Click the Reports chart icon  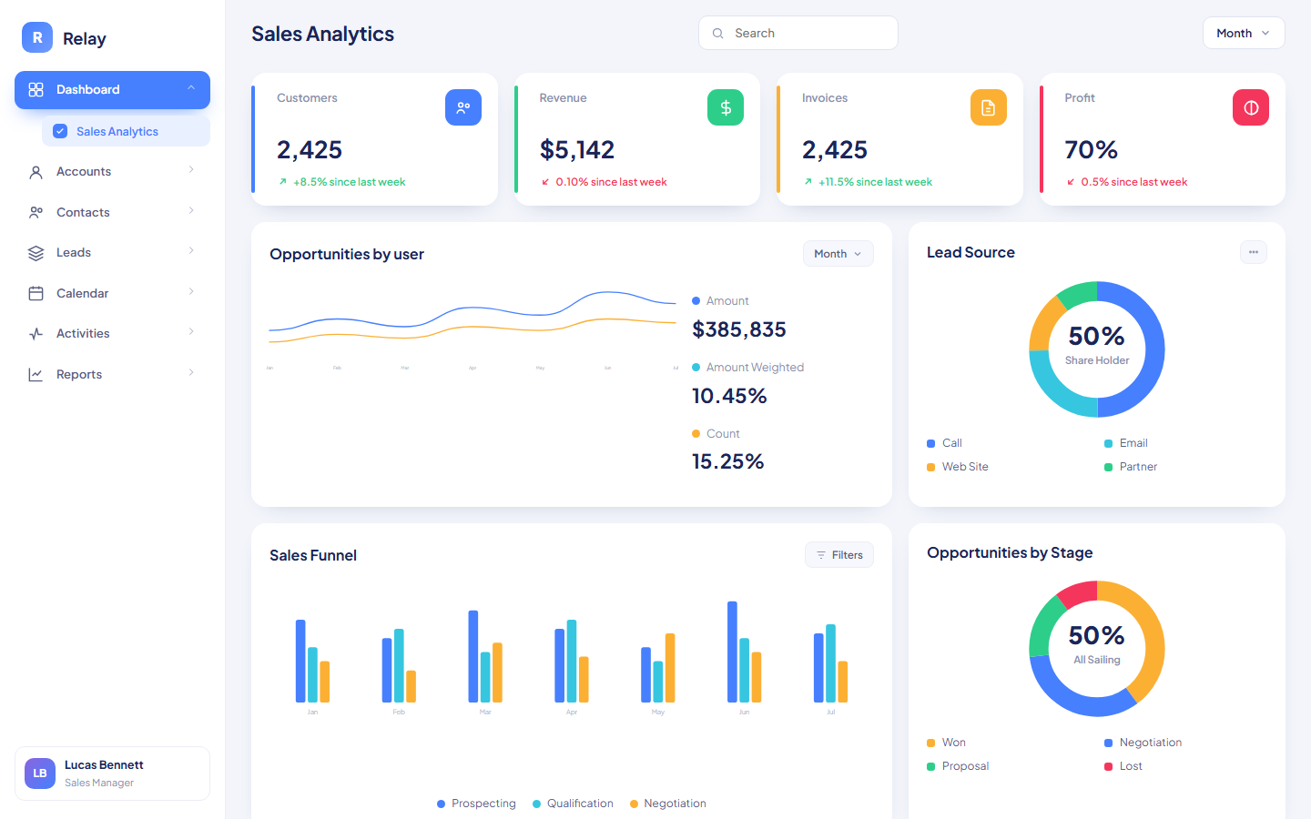coord(36,374)
